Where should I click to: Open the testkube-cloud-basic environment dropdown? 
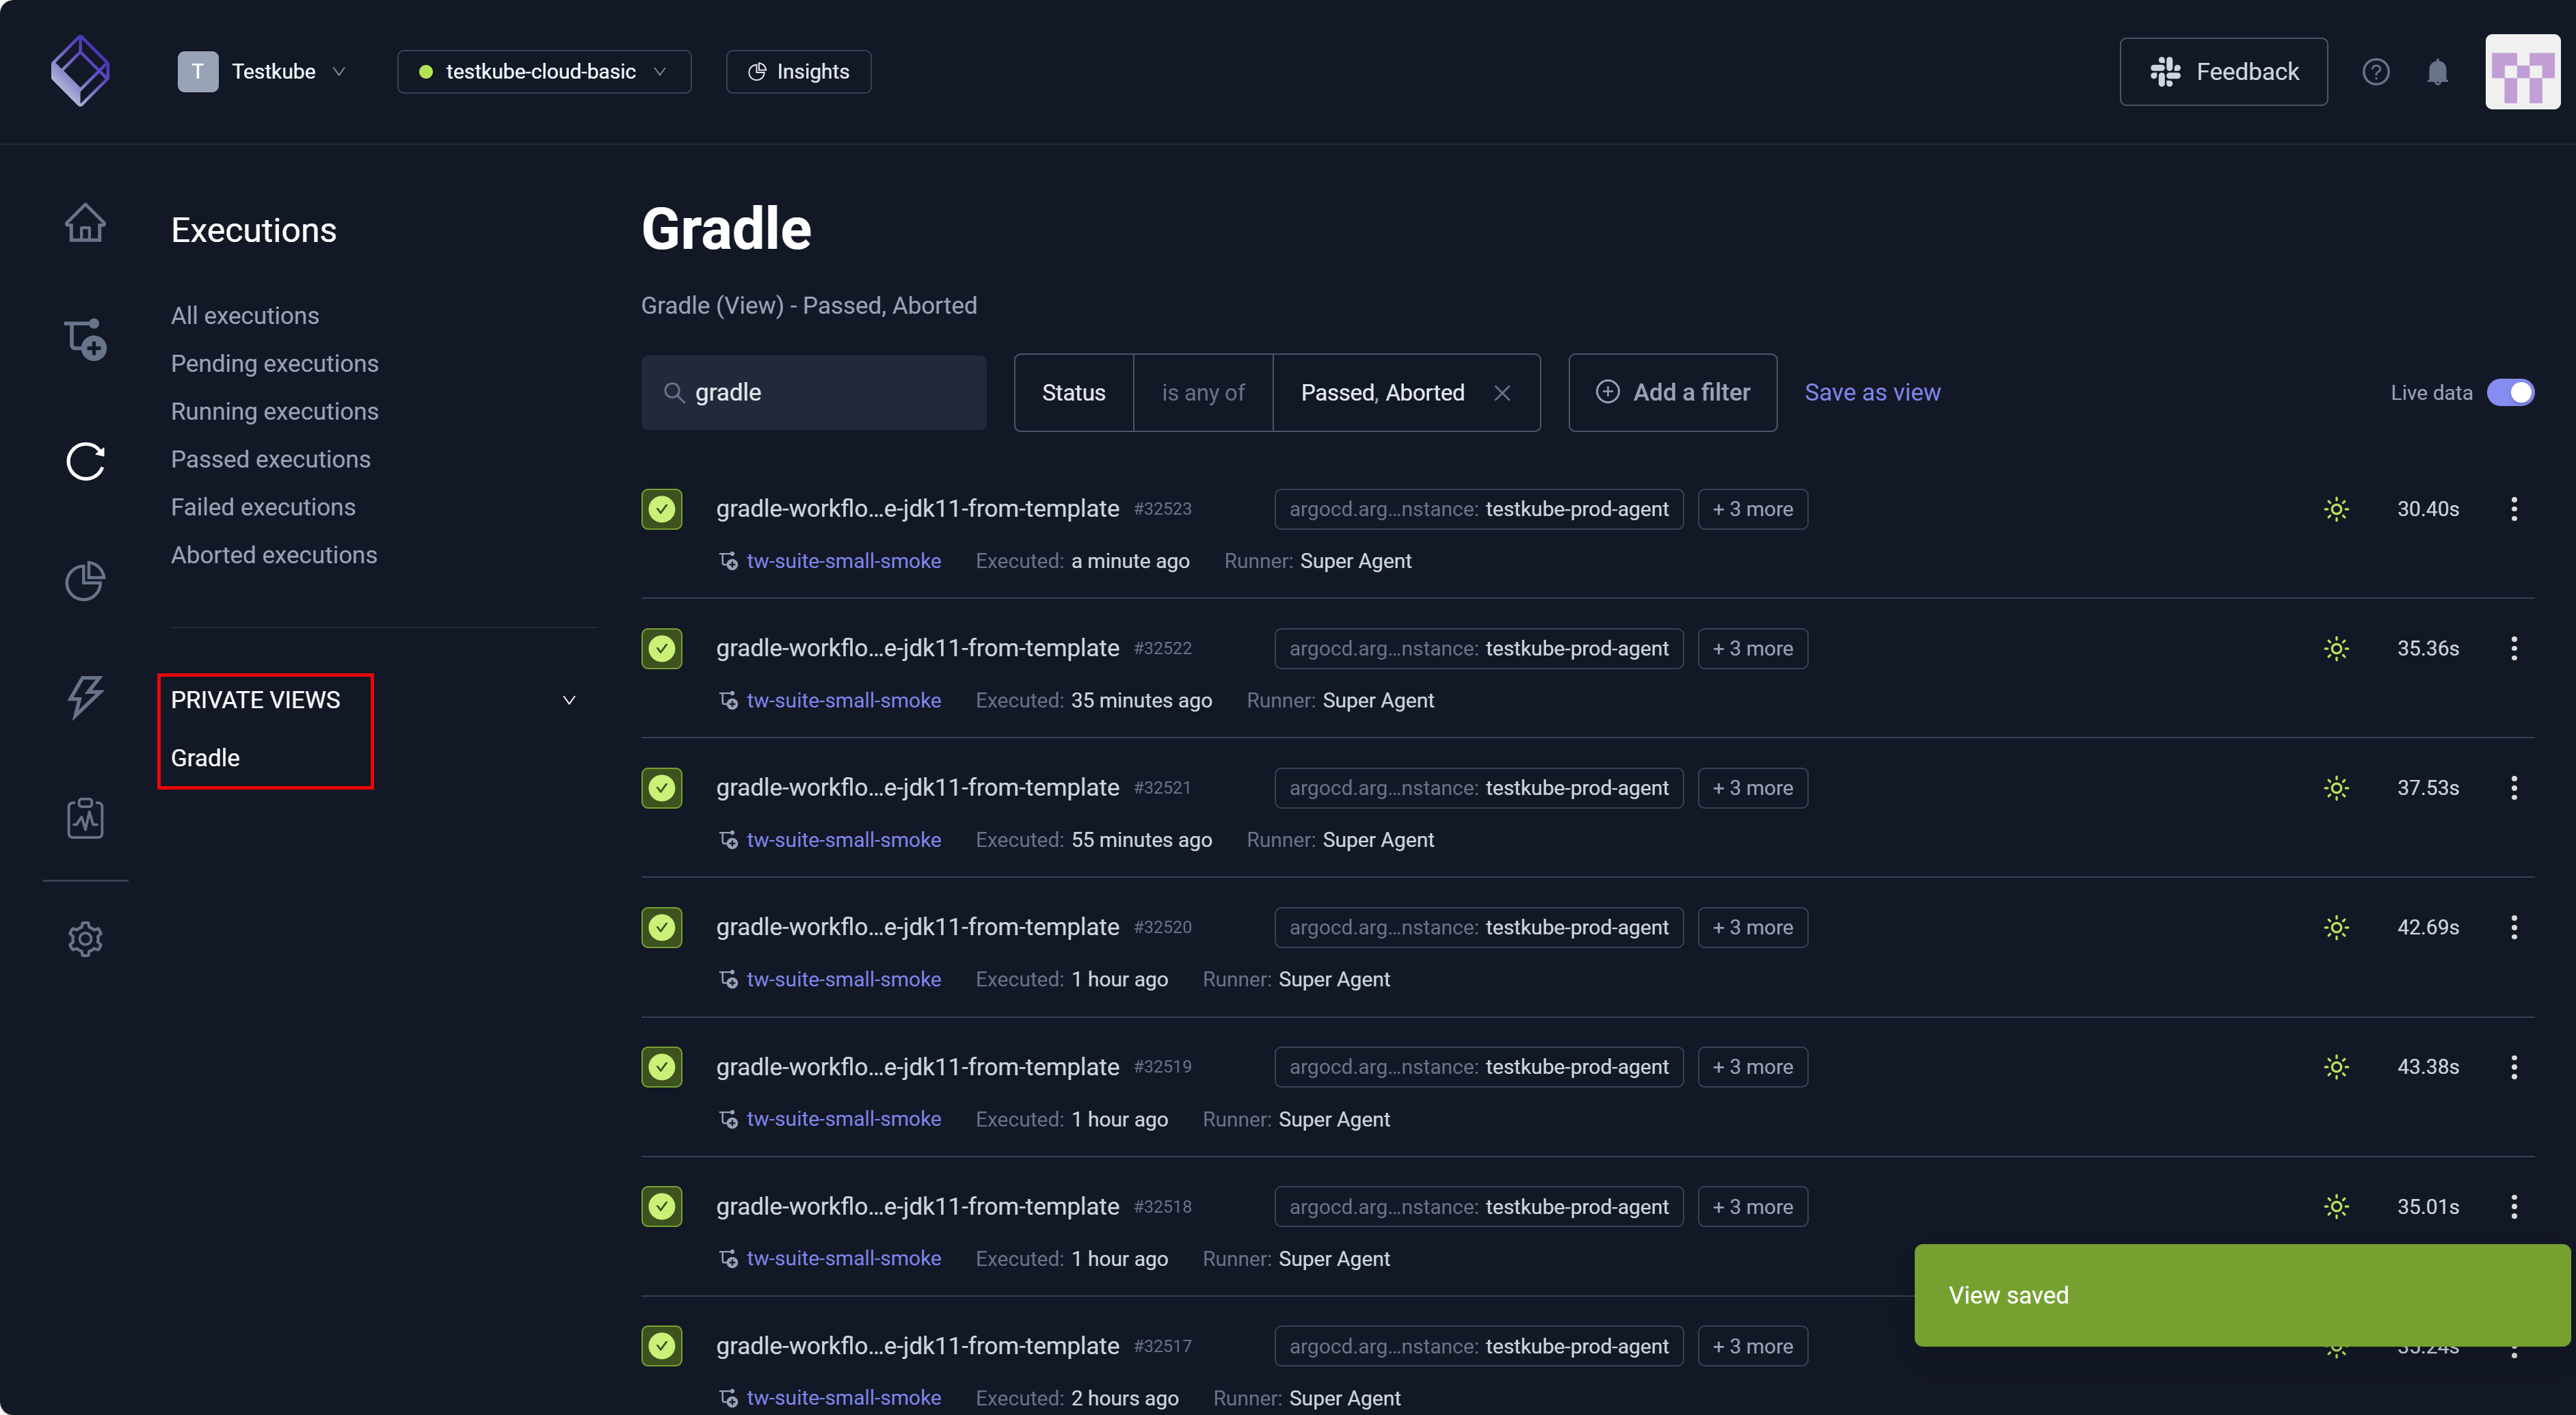[544, 72]
